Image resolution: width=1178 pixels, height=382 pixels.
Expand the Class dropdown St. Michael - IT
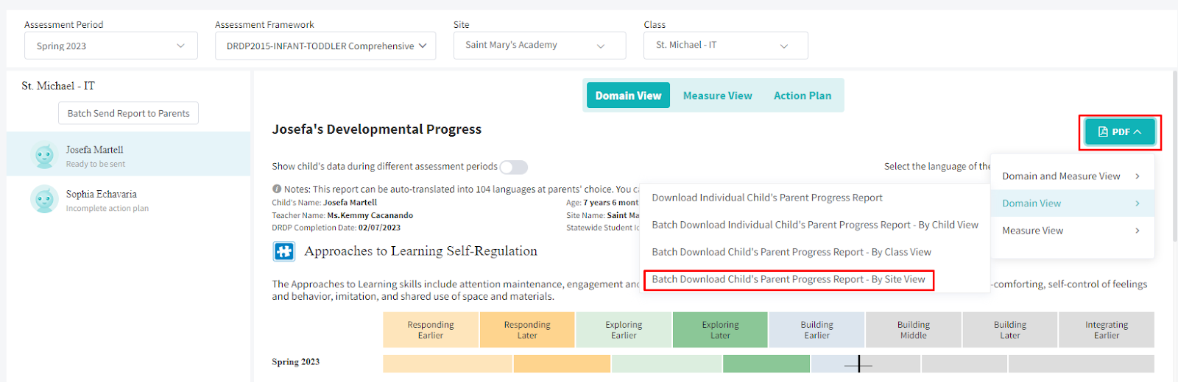pyautogui.click(x=725, y=46)
